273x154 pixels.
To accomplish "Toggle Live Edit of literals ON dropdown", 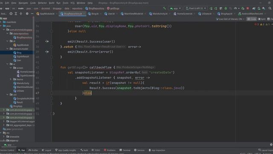I will coord(230,19).
